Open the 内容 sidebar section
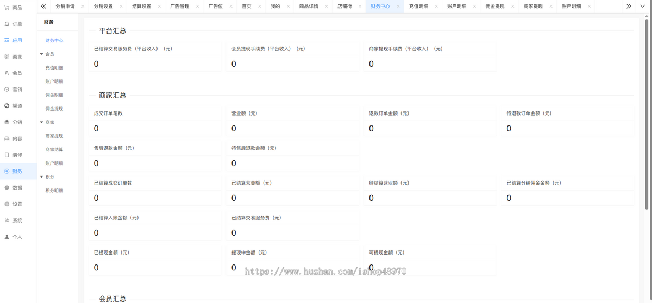The width and height of the screenshot is (652, 303). (x=17, y=138)
